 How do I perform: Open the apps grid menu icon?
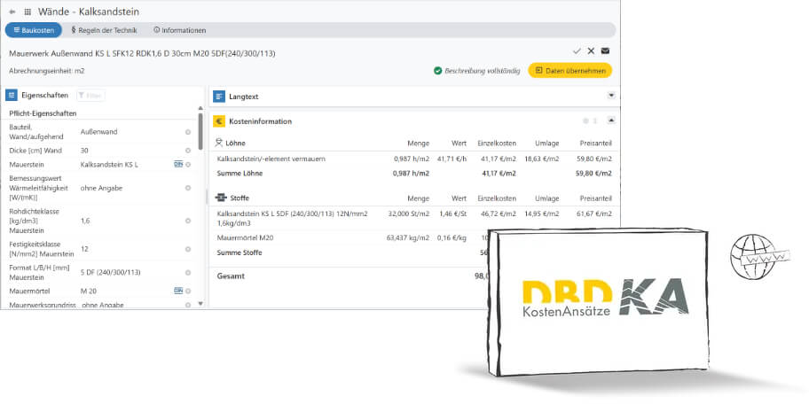(x=27, y=12)
